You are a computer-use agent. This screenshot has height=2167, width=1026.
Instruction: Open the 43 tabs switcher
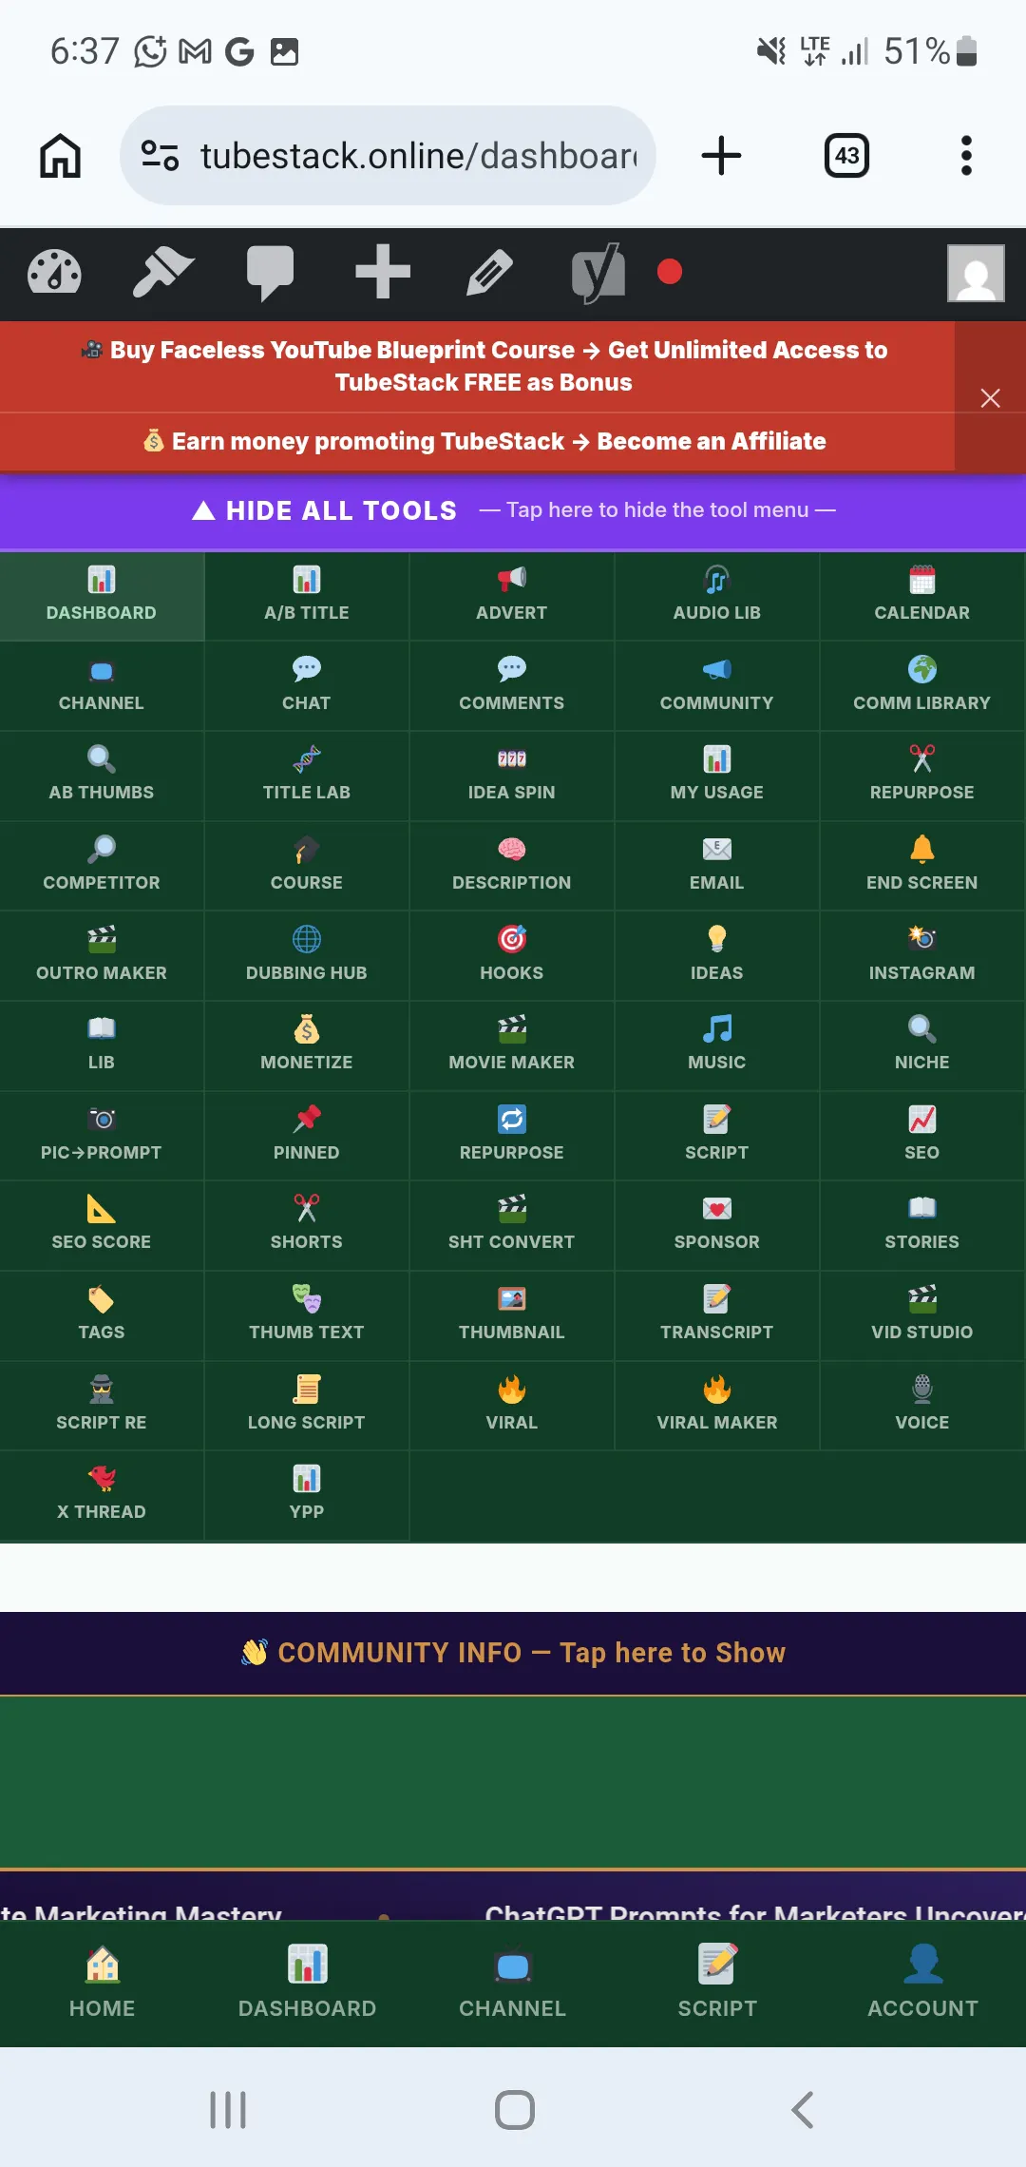pos(846,156)
